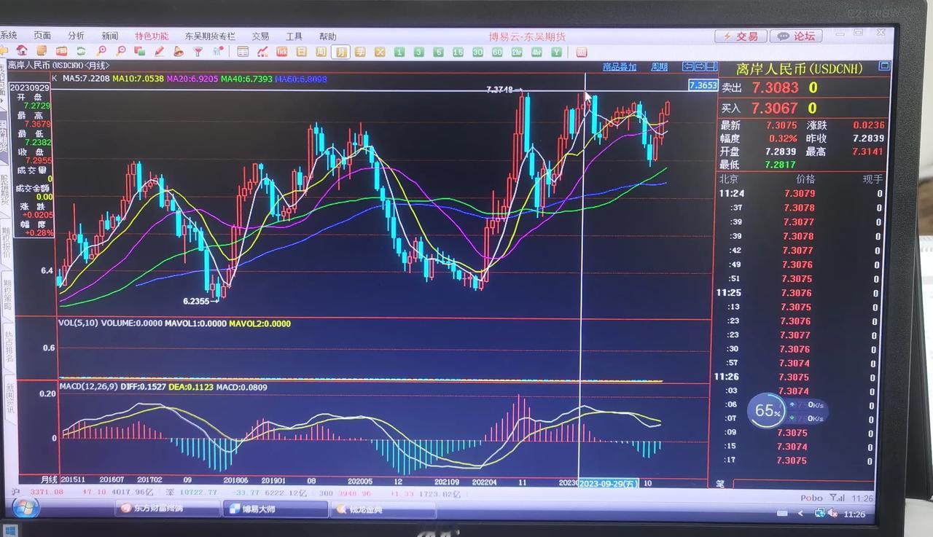933x537 pixels.
Task: Open the quote list table icon
Action: (x=243, y=52)
